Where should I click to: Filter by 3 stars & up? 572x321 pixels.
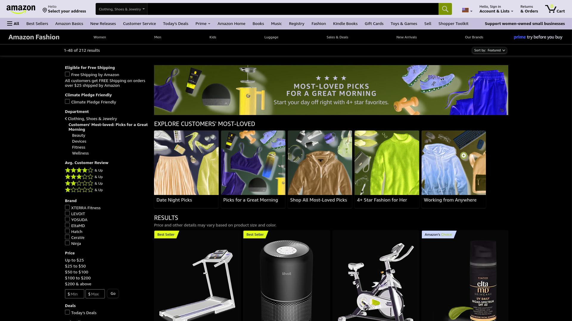click(84, 177)
